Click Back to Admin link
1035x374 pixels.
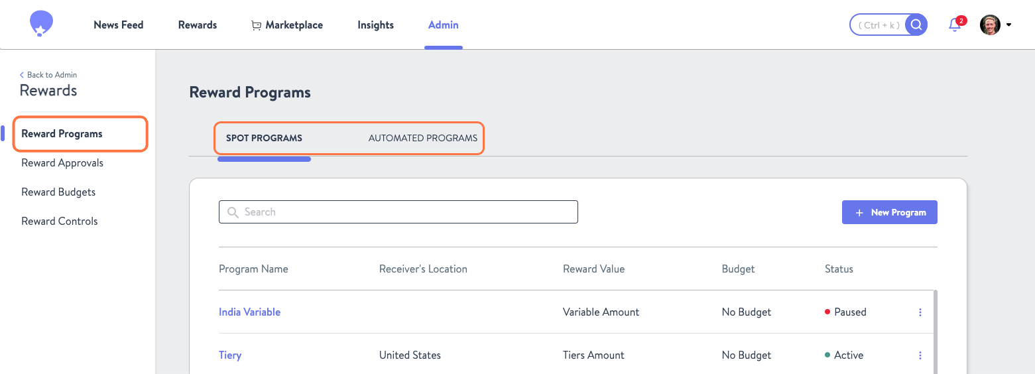[x=48, y=75]
